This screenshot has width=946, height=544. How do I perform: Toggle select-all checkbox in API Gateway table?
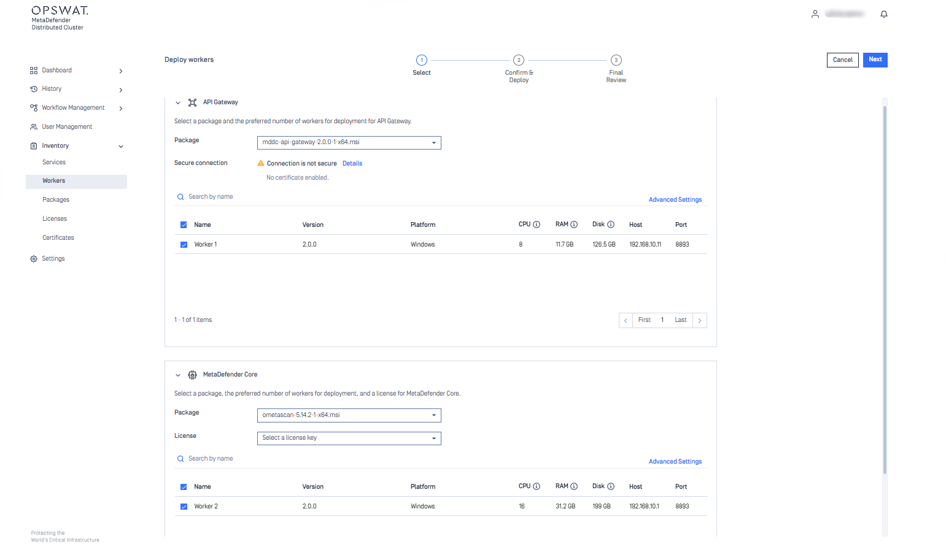(184, 225)
